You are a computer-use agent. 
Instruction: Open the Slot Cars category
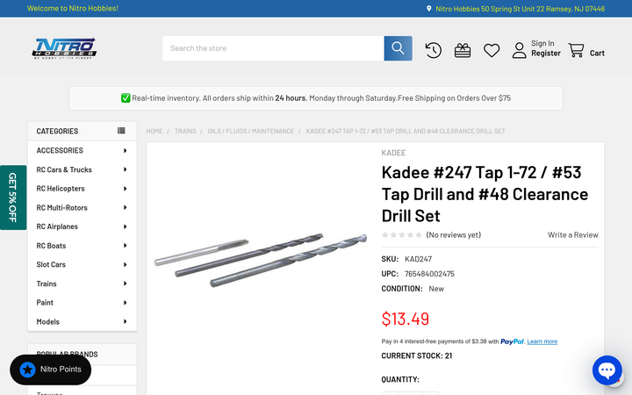pyautogui.click(x=51, y=265)
